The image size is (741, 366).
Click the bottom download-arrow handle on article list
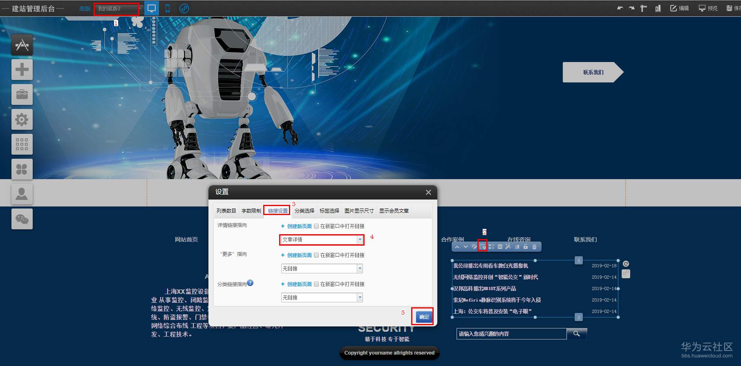coord(579,317)
